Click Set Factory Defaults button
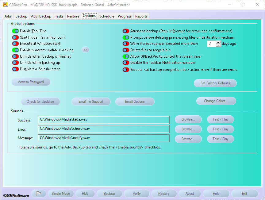 pos(215,83)
